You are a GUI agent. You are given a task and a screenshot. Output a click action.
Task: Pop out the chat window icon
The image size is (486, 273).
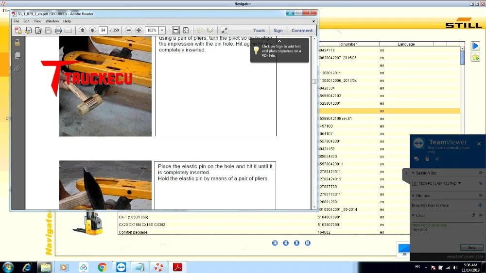(x=473, y=215)
